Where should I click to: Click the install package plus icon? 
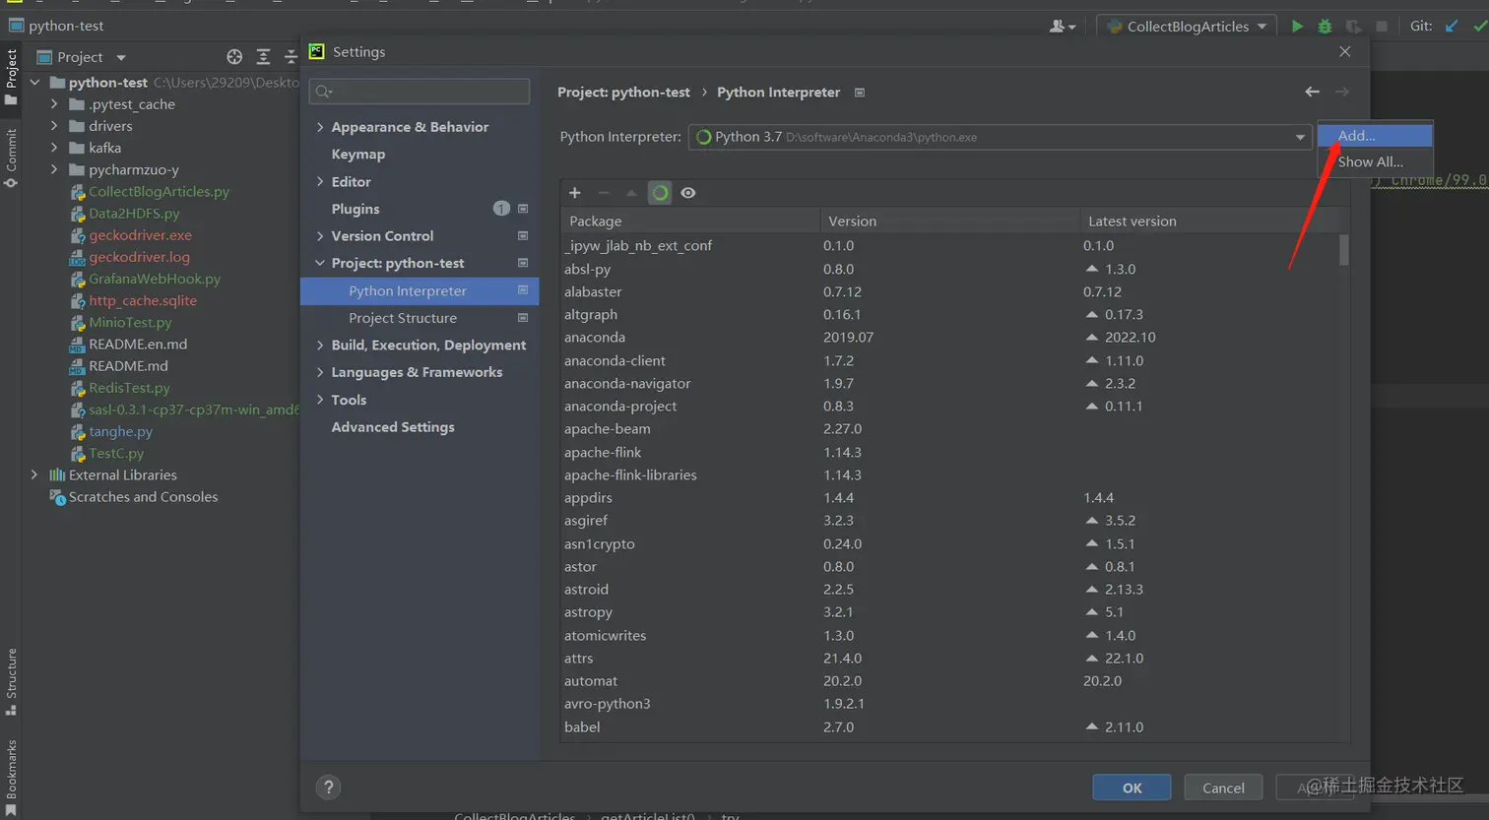click(575, 193)
